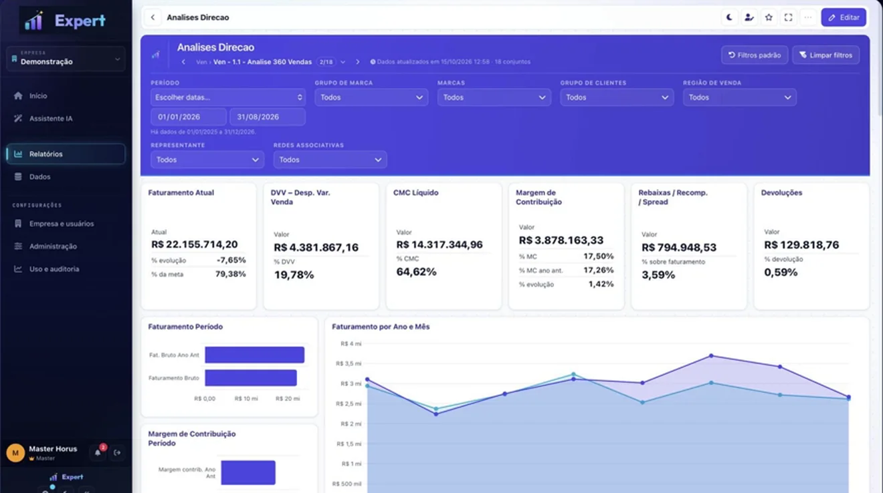Go to the previous report page arrow
The image size is (883, 493).
point(183,62)
